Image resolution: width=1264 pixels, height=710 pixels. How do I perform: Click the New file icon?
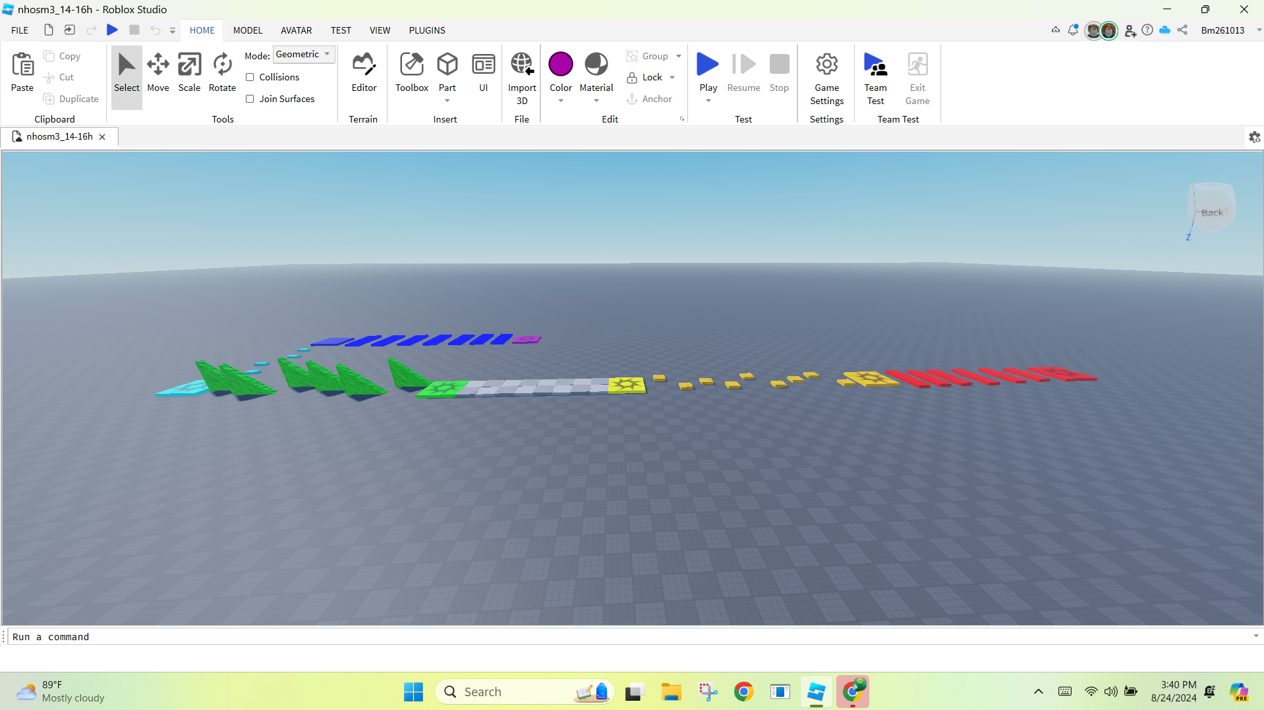48,30
